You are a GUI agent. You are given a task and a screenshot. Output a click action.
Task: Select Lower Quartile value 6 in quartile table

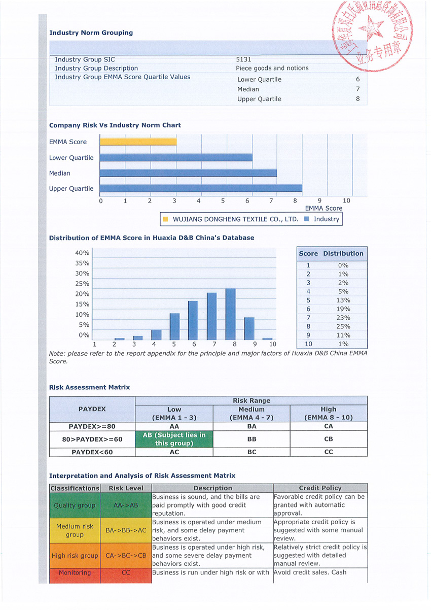pos(357,80)
